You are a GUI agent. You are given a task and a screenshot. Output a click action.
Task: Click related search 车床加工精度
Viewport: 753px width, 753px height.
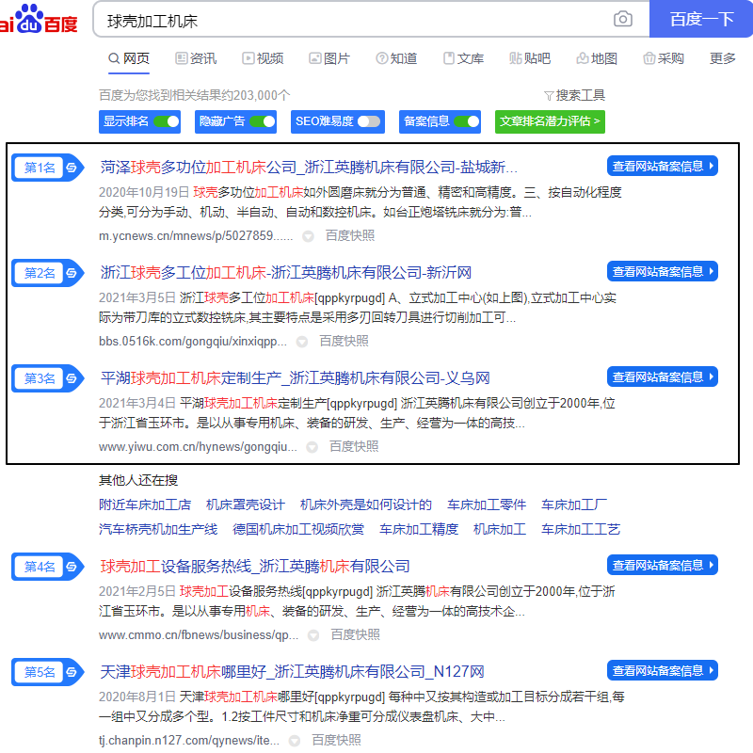coord(419,529)
